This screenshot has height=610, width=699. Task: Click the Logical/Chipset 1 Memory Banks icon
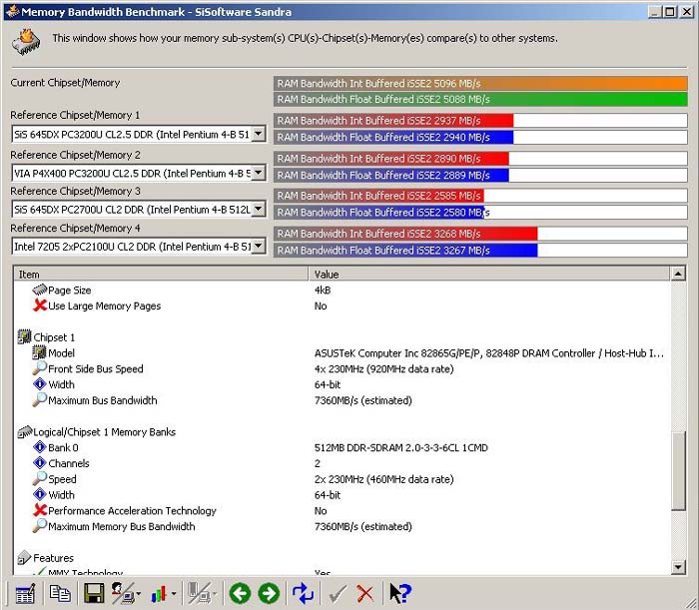click(25, 431)
